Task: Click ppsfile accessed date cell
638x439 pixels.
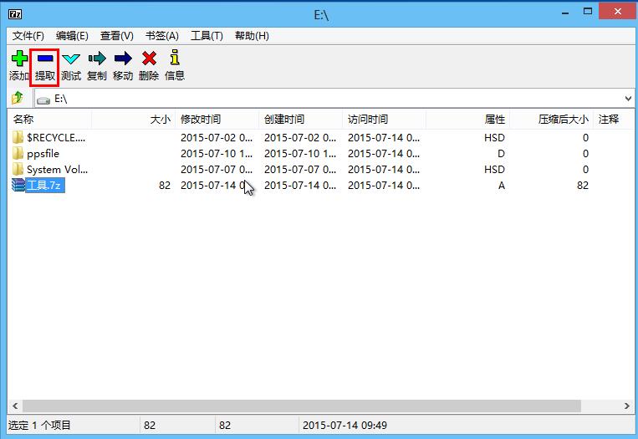Action: [x=384, y=153]
